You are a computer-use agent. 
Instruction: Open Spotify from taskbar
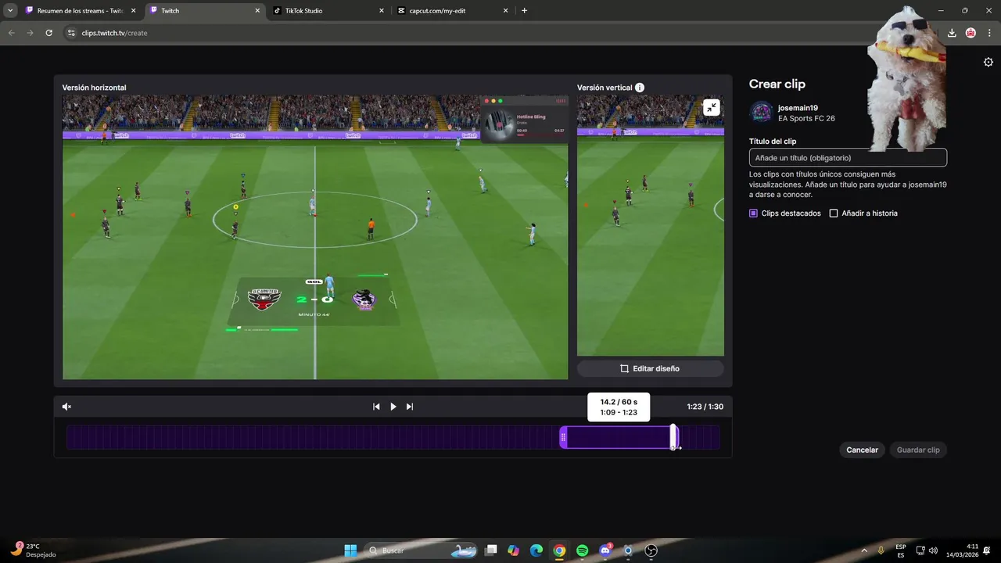tap(582, 550)
